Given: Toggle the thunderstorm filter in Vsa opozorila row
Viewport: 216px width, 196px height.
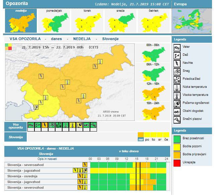Looking at the screenshot, I should [44, 125].
